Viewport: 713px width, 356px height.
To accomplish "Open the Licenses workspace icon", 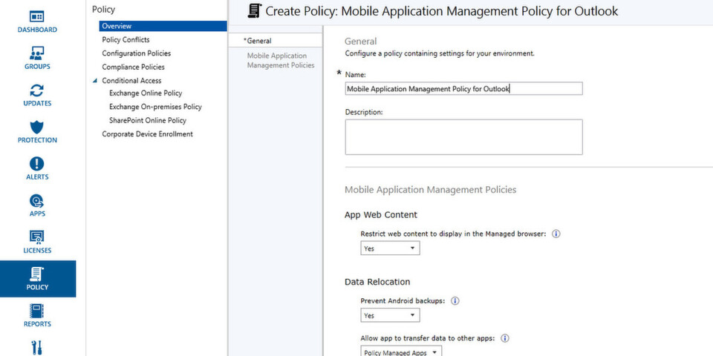I will (37, 237).
